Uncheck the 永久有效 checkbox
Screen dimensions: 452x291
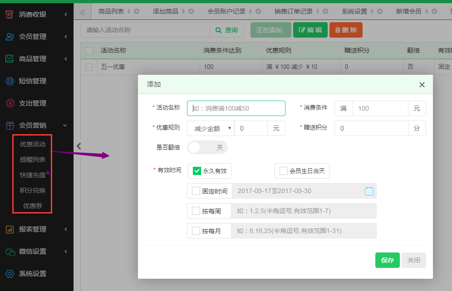tap(197, 171)
